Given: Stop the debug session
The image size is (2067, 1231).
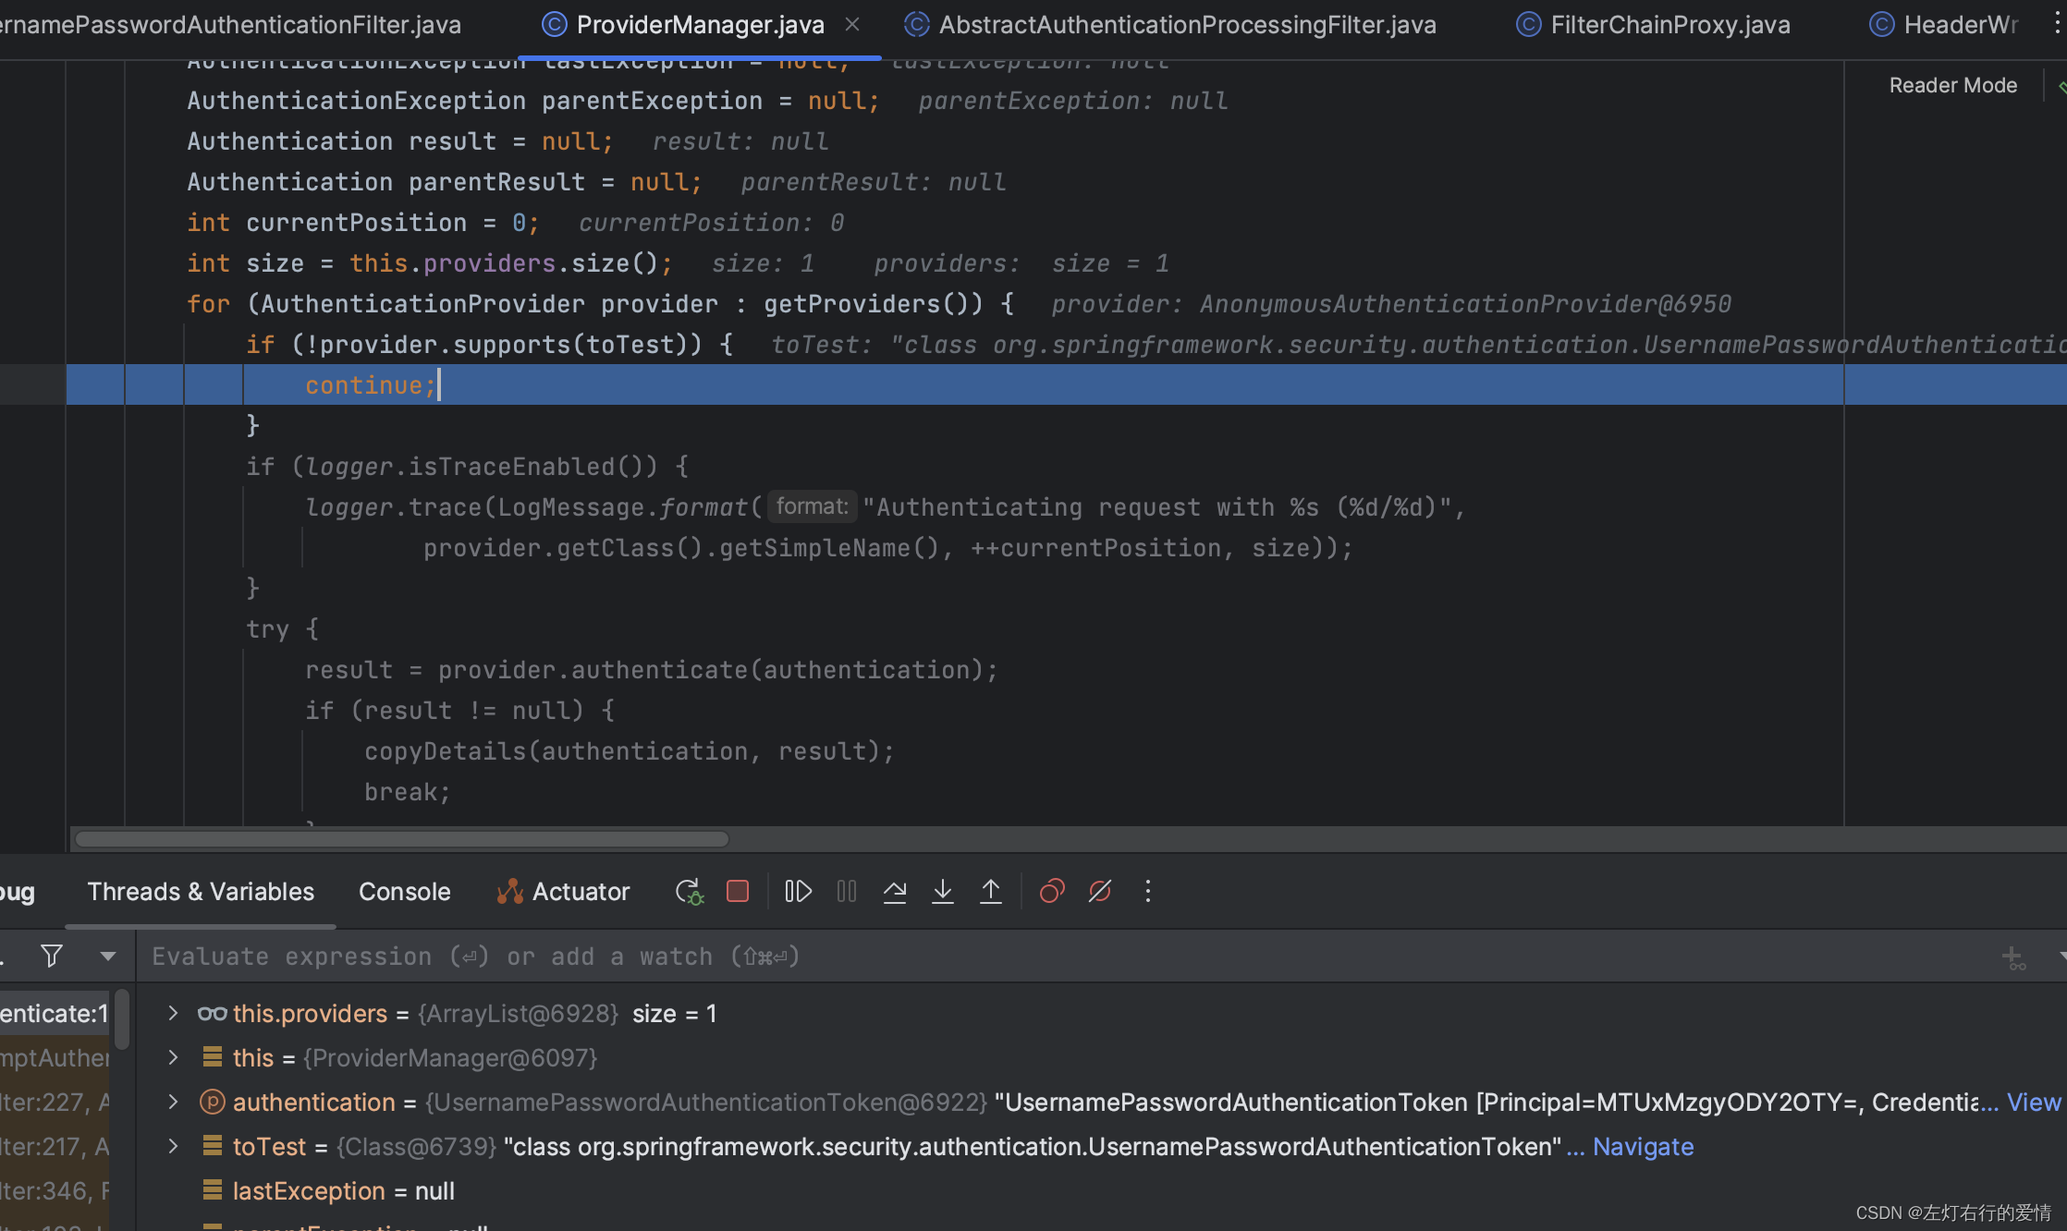Looking at the screenshot, I should tap(738, 892).
